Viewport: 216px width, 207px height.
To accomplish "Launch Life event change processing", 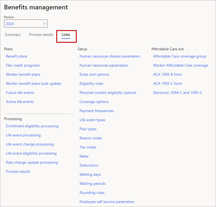I will (x=30, y=144).
